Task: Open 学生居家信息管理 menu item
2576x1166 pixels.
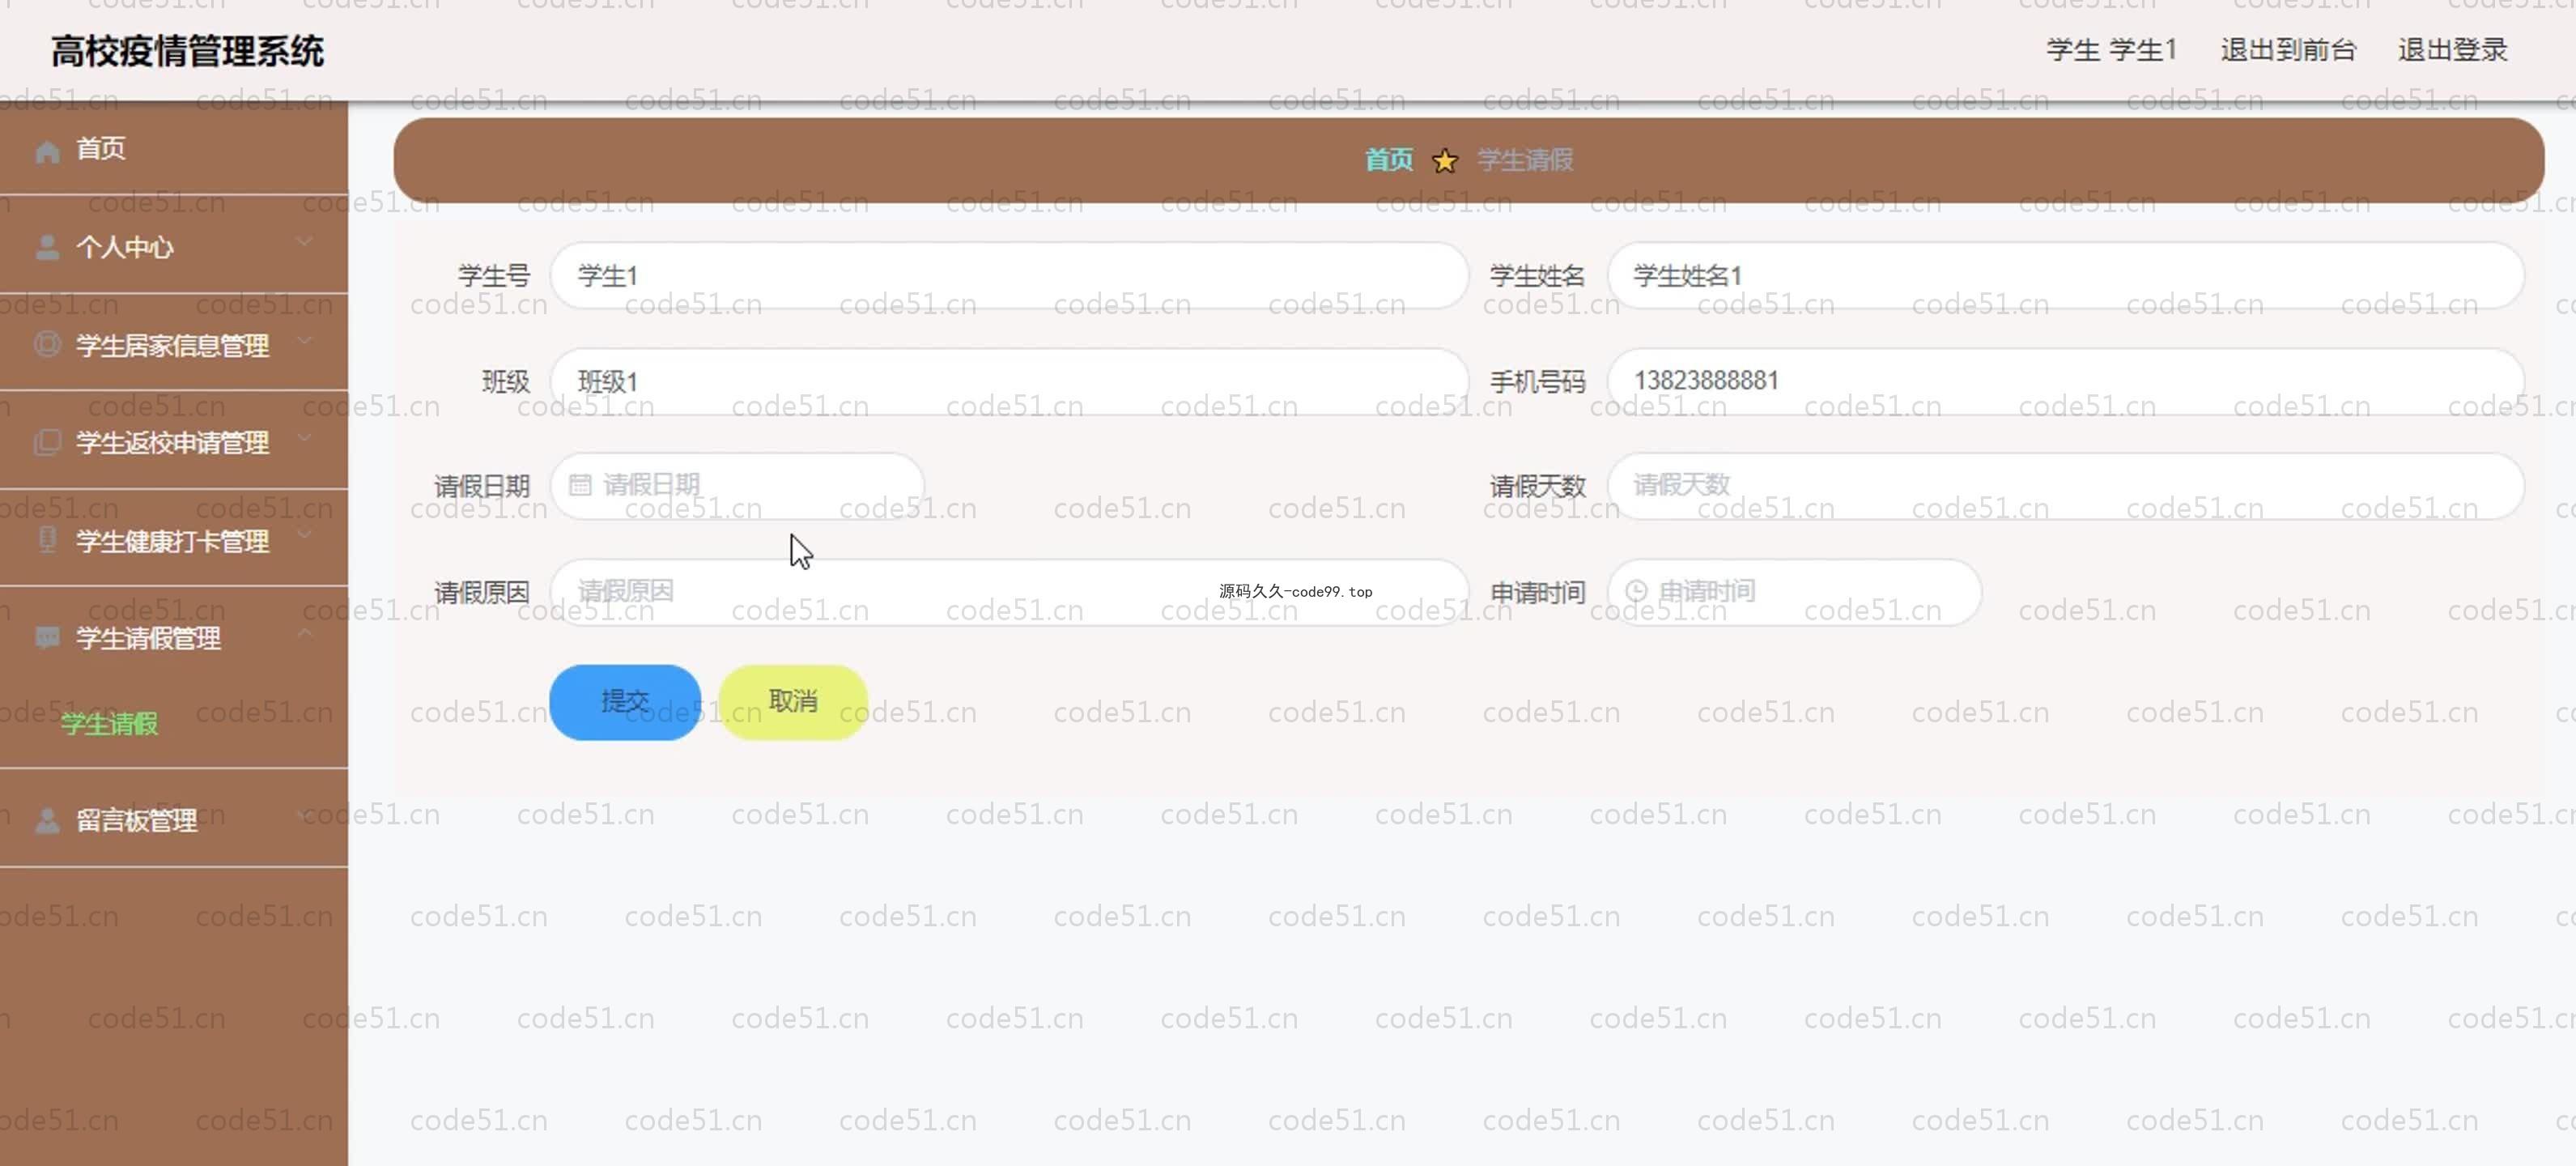Action: pyautogui.click(x=174, y=344)
